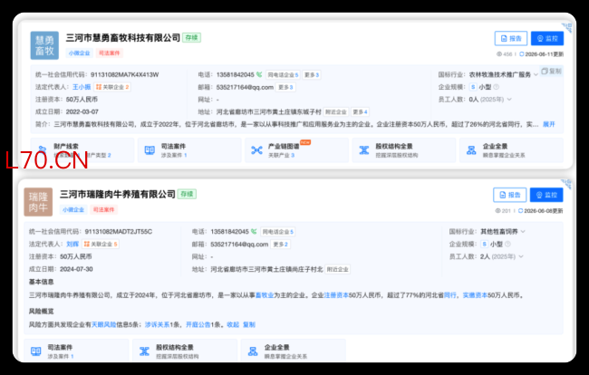This screenshot has height=375, width=589.
Task: Click 存续 status tag on 慧勇畜牧 card
Action: click(x=191, y=38)
